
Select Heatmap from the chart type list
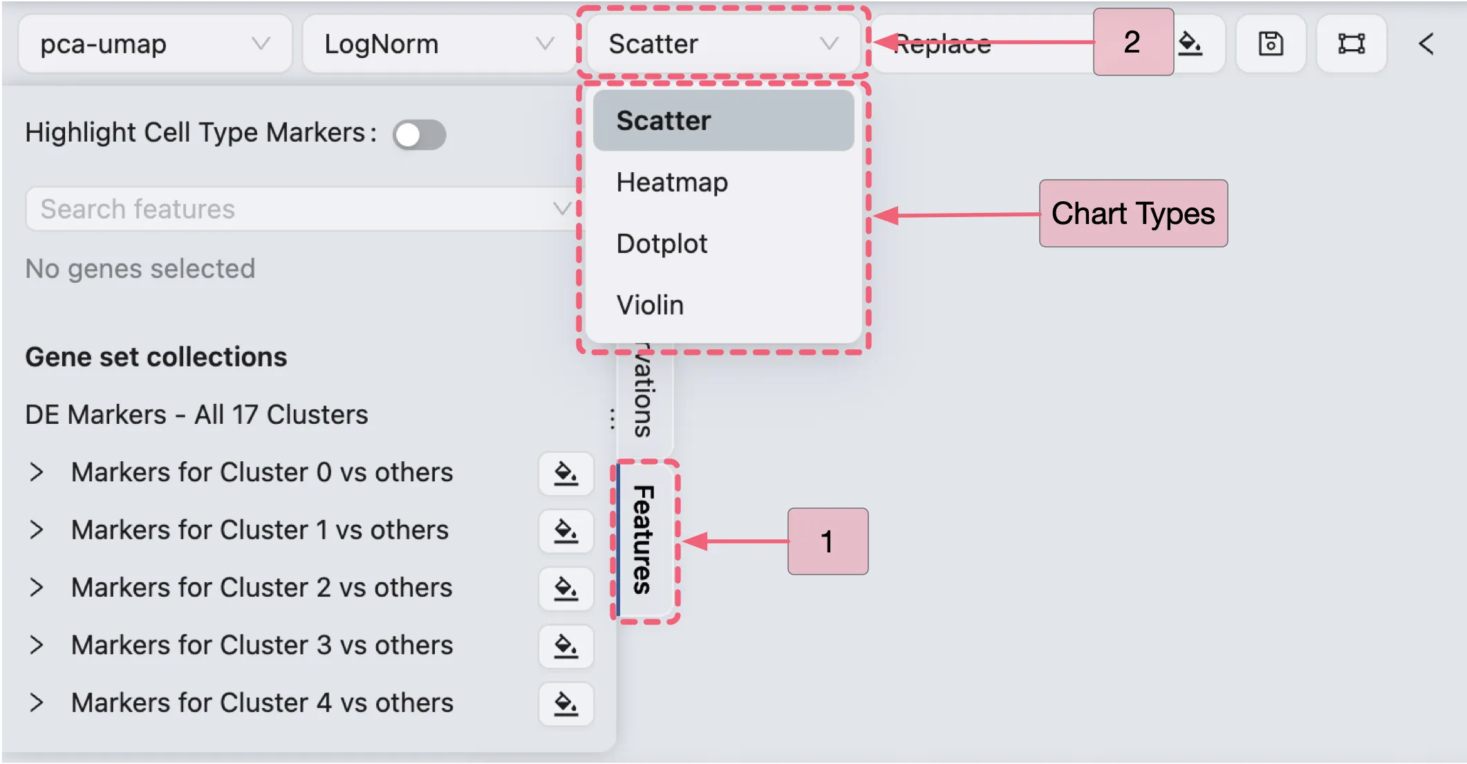pos(671,183)
